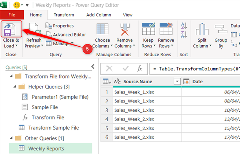Collapse the Queries pane with chevron

coord(93,66)
